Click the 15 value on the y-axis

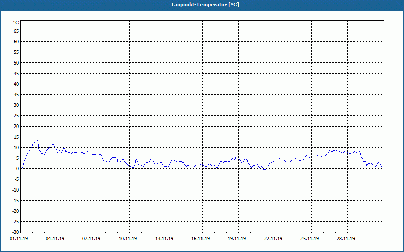16,137
